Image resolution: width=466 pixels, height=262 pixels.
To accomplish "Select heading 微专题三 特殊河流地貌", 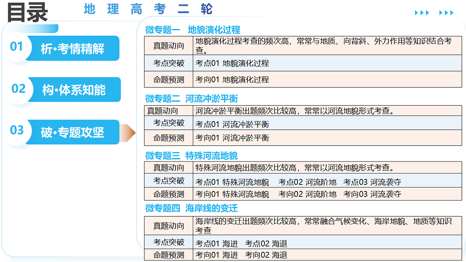I will [x=191, y=156].
